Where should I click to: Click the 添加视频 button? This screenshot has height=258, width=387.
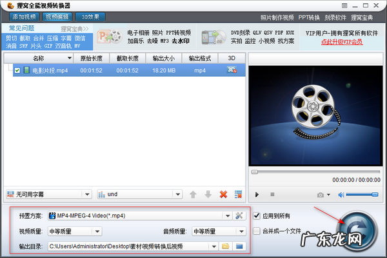tap(22, 17)
